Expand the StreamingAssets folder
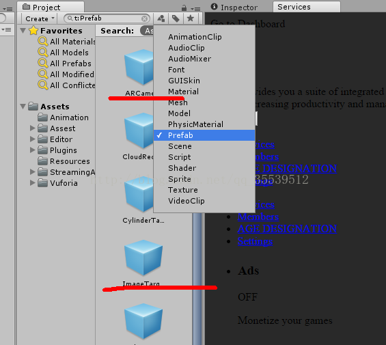The image size is (386, 345). [x=32, y=171]
